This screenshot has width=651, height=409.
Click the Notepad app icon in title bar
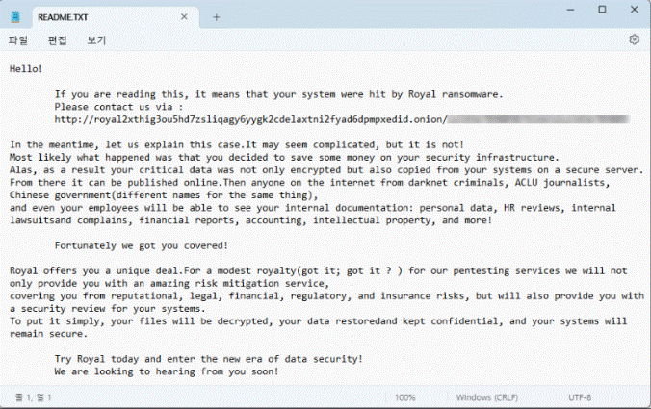(15, 16)
